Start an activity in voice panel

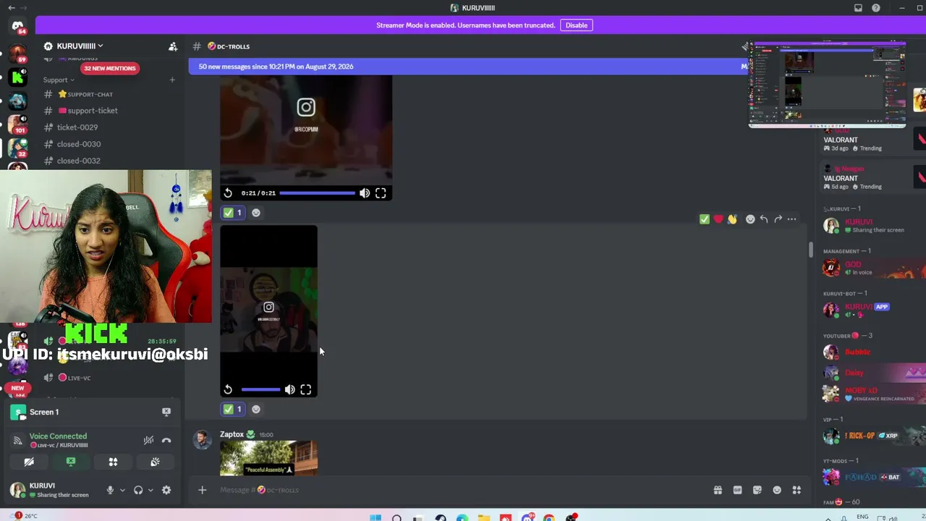pyautogui.click(x=113, y=462)
